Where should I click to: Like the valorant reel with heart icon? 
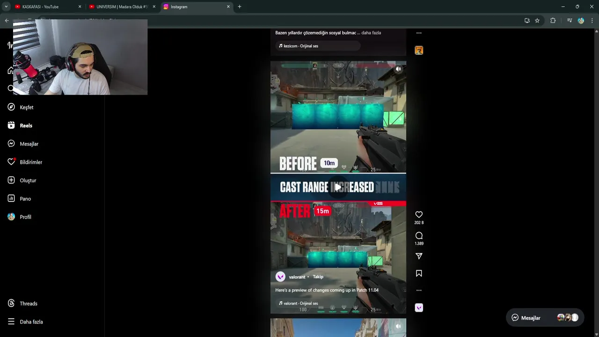pos(419,214)
